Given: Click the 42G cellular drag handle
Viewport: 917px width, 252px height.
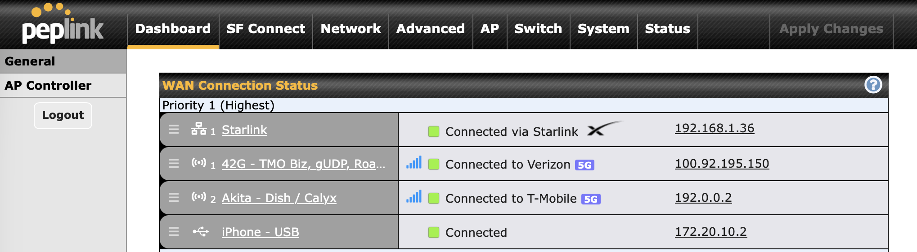Looking at the screenshot, I should point(174,164).
